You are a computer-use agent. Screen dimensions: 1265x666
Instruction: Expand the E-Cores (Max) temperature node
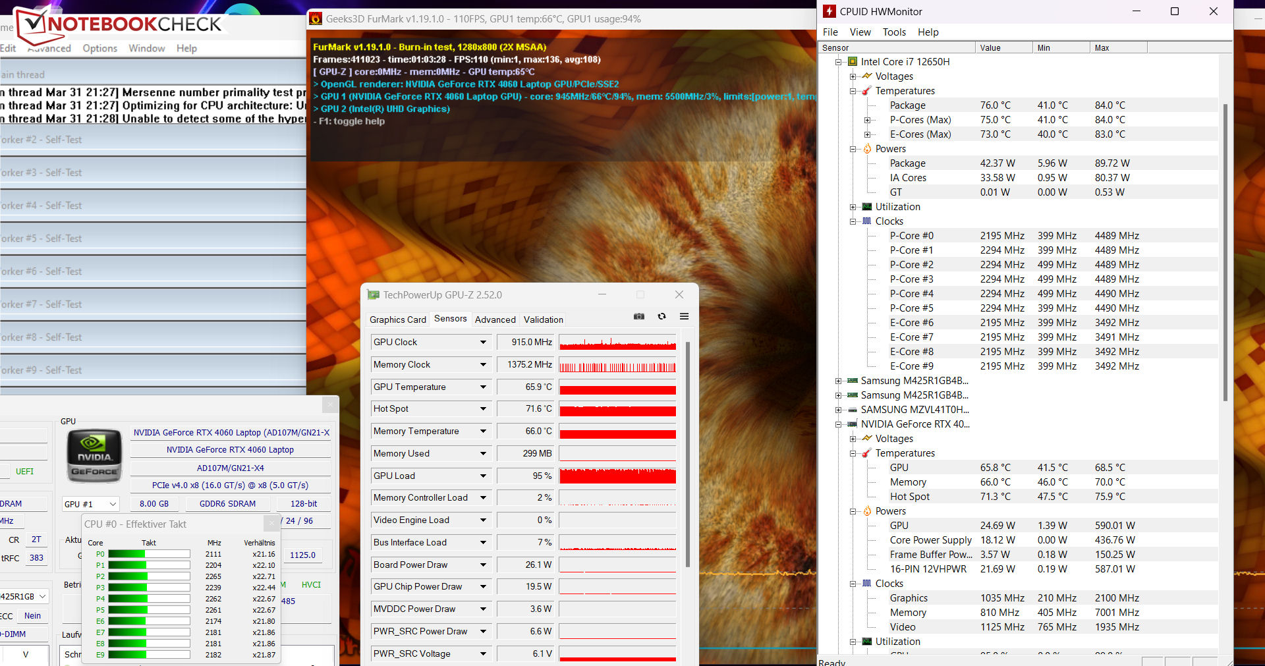868,134
